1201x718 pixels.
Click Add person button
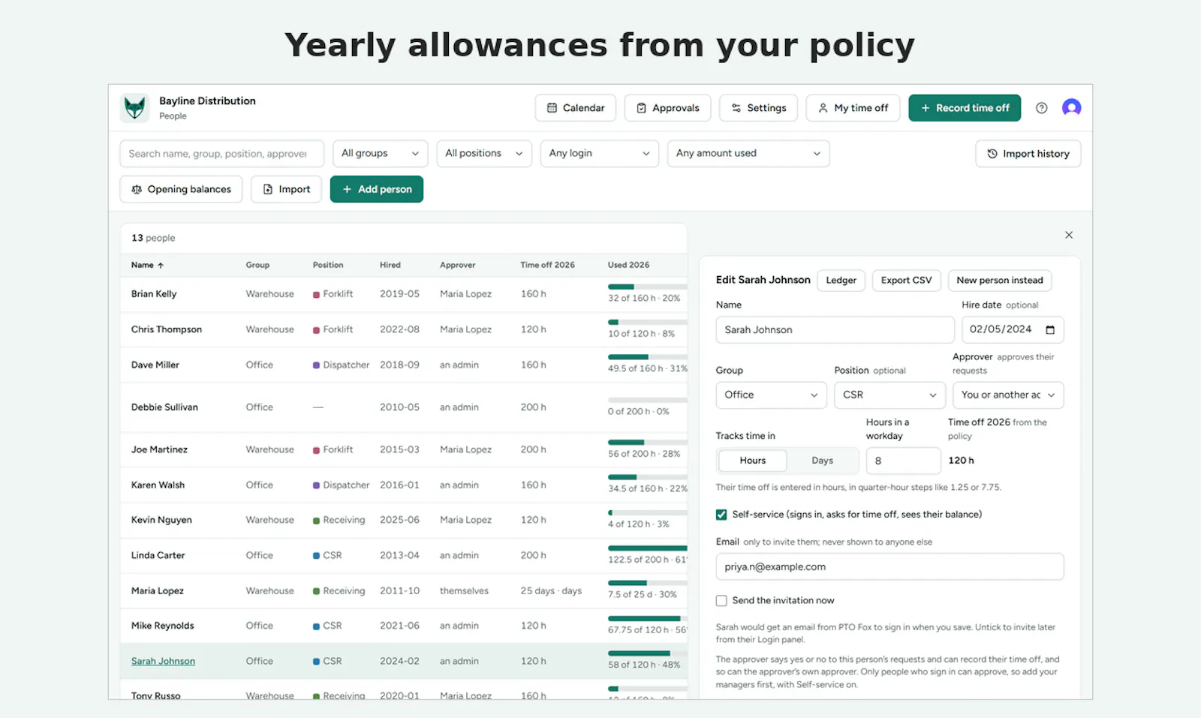[x=377, y=189]
